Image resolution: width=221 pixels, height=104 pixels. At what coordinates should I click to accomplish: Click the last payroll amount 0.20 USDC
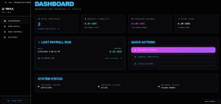coord(116,52)
